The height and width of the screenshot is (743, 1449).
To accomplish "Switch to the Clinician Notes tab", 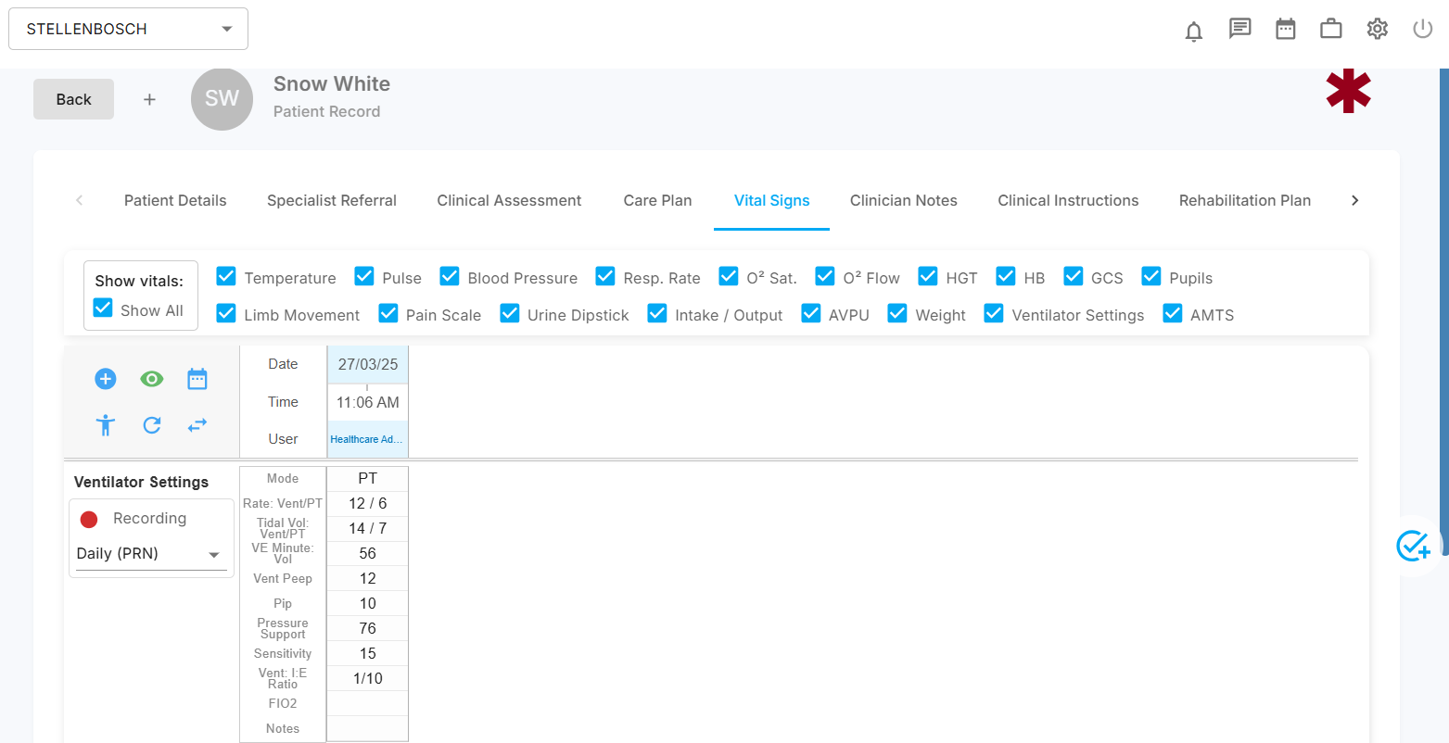I will tap(903, 200).
